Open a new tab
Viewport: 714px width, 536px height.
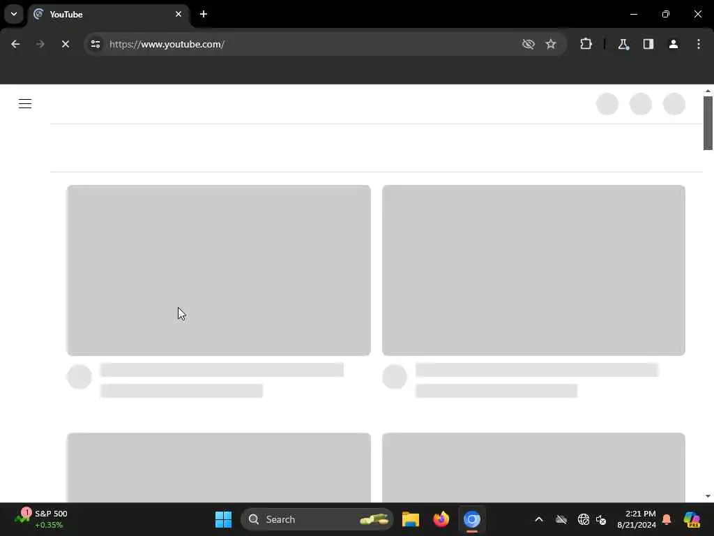tap(204, 14)
